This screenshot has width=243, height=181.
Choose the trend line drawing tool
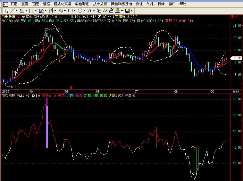tap(12, 11)
